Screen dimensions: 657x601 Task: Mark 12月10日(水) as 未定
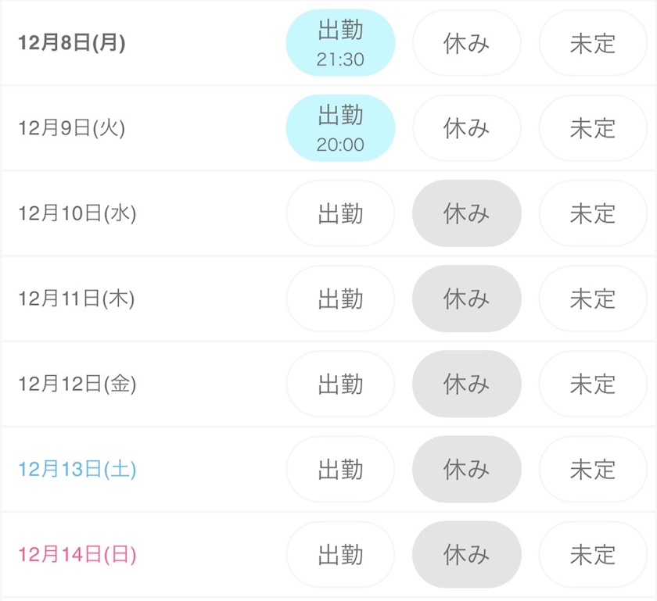coord(593,213)
